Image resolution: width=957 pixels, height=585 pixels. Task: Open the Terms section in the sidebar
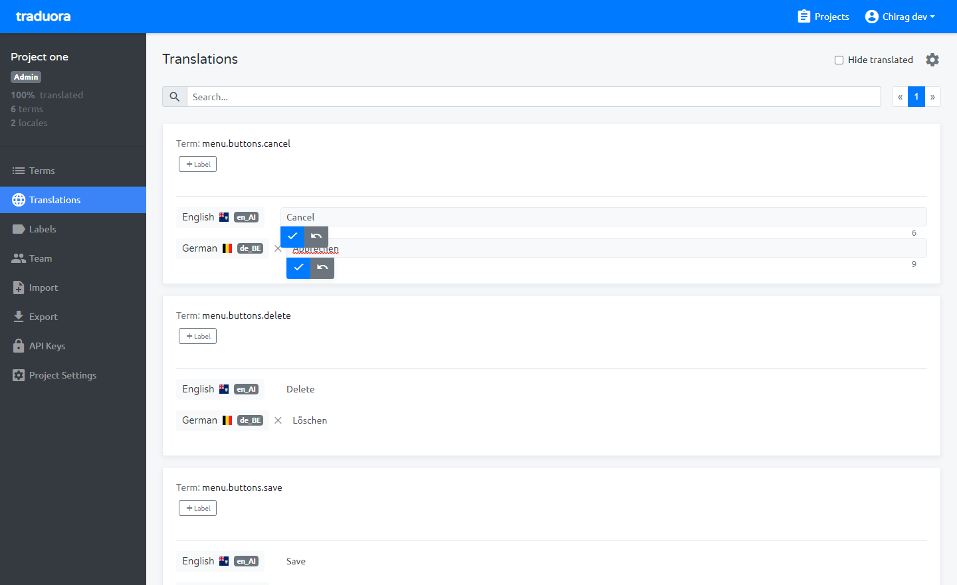[40, 171]
